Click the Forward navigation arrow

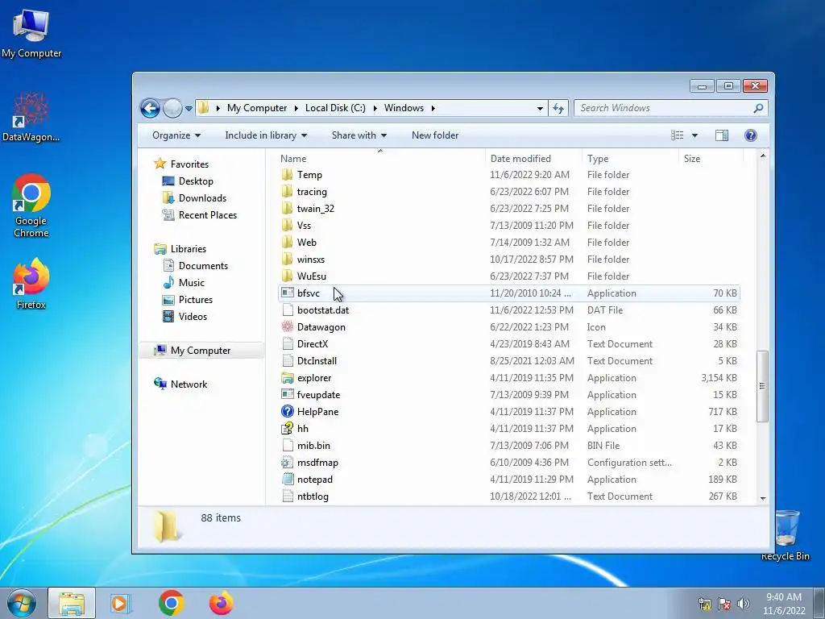click(x=172, y=109)
